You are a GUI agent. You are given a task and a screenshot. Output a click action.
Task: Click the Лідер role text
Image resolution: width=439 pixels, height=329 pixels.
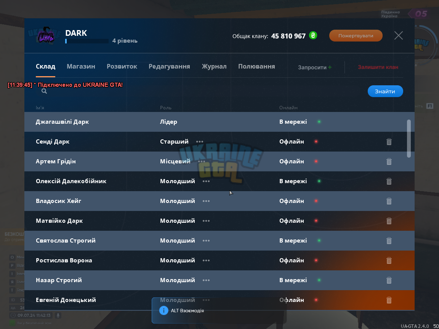(x=168, y=122)
